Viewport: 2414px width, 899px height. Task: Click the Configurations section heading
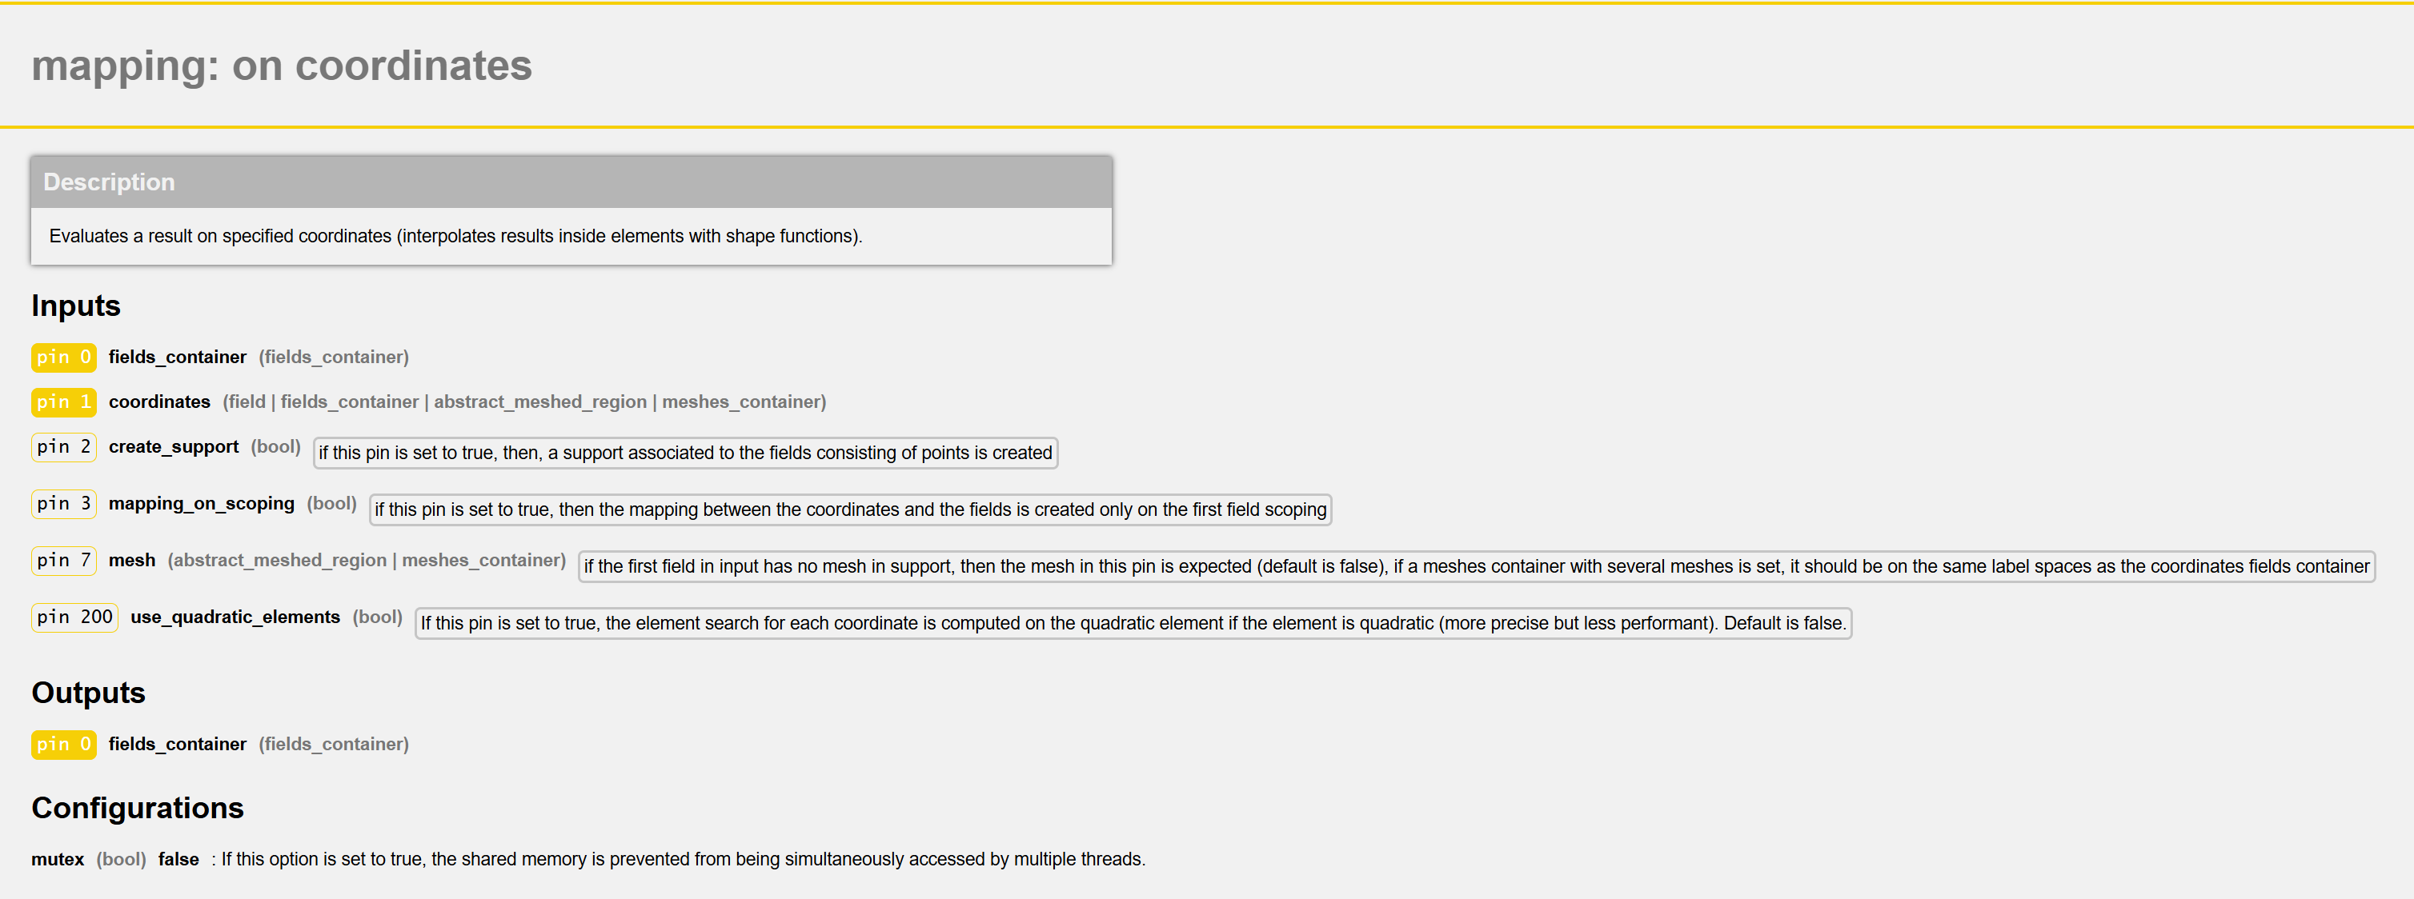[x=138, y=807]
